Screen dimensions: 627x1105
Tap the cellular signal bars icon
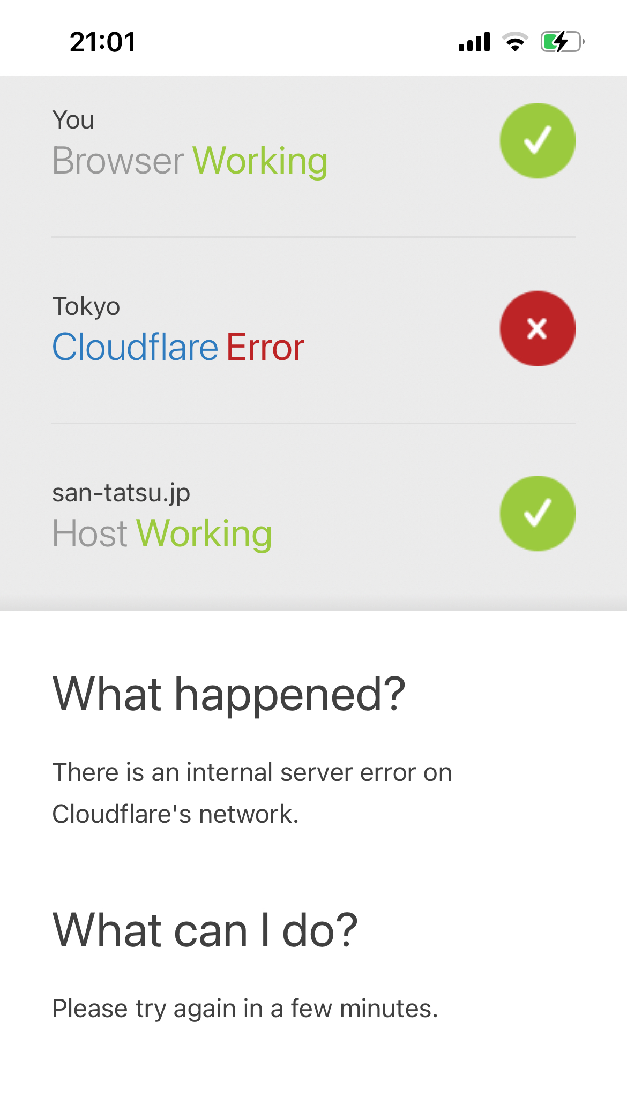474,42
